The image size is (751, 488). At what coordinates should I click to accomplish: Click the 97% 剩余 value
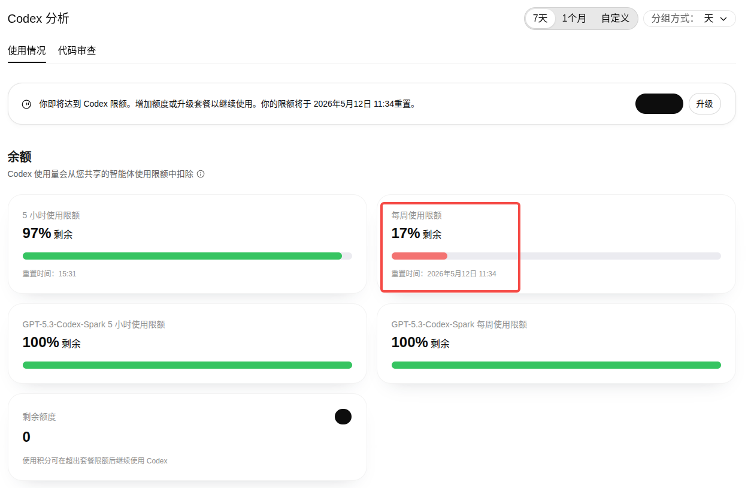coord(47,233)
